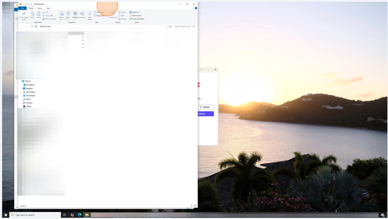Open the address bar history dropdown
Viewport: 388px width, 219px height.
tap(168, 26)
